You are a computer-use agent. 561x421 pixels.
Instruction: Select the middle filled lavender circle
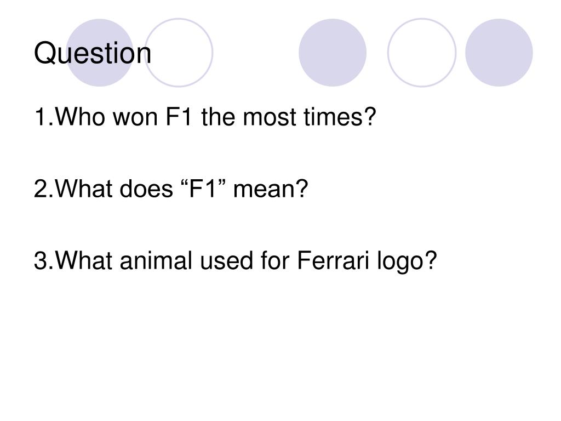coord(333,53)
